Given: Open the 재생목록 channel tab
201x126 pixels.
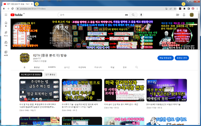Looking at the screenshot, I should (x=82, y=67).
